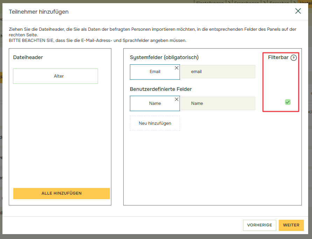
Task: Remove the Name mapped header
Action: click(176, 99)
